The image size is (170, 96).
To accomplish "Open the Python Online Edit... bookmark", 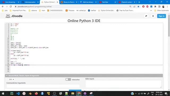I will [106, 10].
